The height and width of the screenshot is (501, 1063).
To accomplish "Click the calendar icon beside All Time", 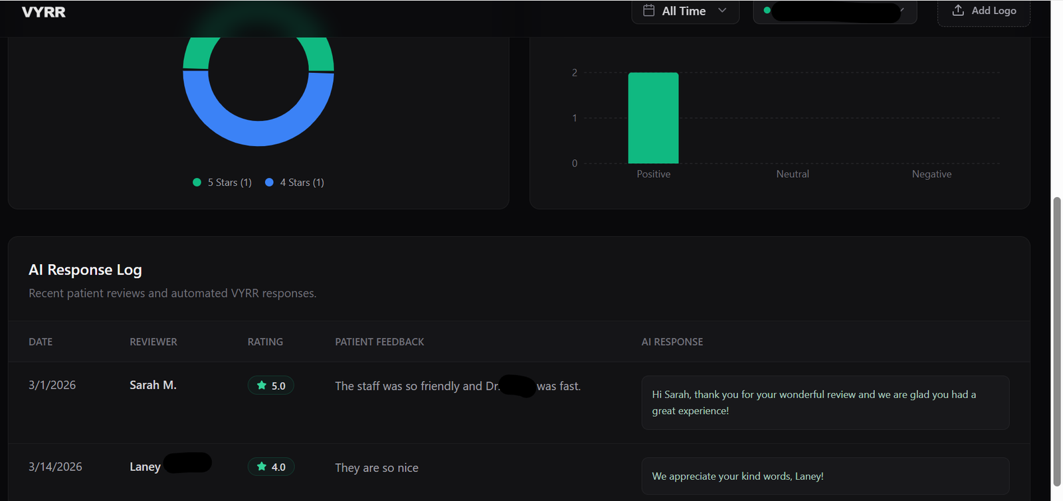I will pos(648,11).
